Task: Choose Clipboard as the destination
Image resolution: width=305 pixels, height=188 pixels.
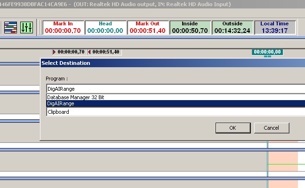Action: click(176, 112)
